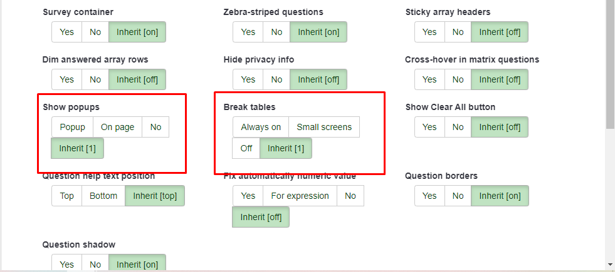The width and height of the screenshot is (615, 272).
Task: Set Break tables to Always on
Action: [261, 127]
